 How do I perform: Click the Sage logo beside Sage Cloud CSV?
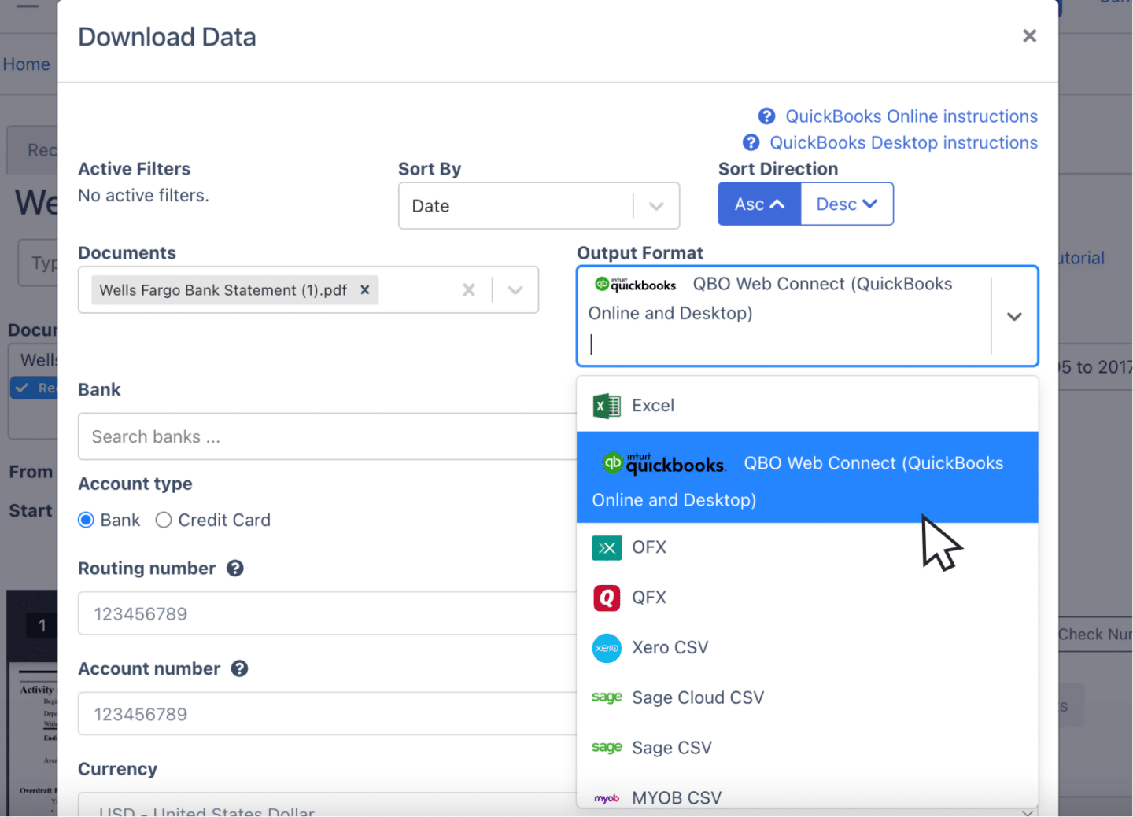pos(607,697)
